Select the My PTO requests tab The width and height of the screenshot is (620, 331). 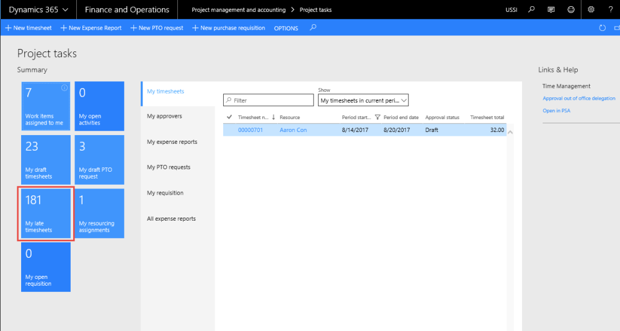pos(169,167)
